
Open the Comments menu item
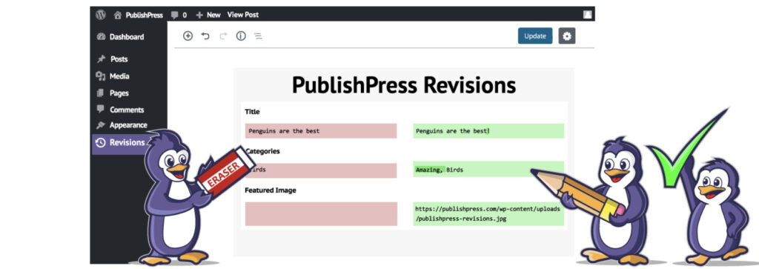[127, 110]
